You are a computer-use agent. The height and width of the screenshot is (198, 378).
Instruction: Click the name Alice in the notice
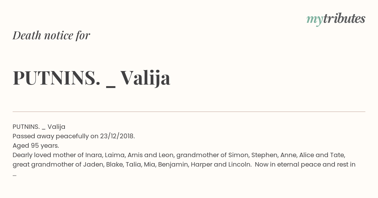pyautogui.click(x=306, y=155)
